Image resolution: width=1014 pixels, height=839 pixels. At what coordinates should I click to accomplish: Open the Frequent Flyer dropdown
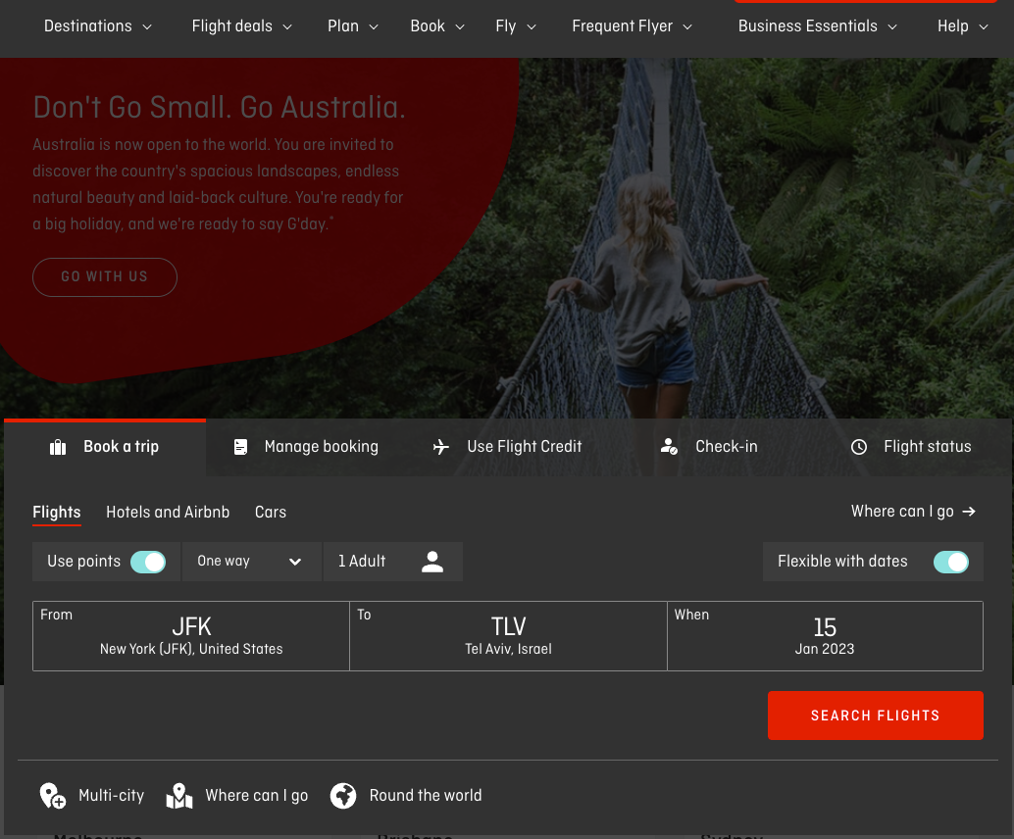(632, 26)
